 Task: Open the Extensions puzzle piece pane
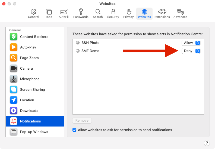coord(162,14)
